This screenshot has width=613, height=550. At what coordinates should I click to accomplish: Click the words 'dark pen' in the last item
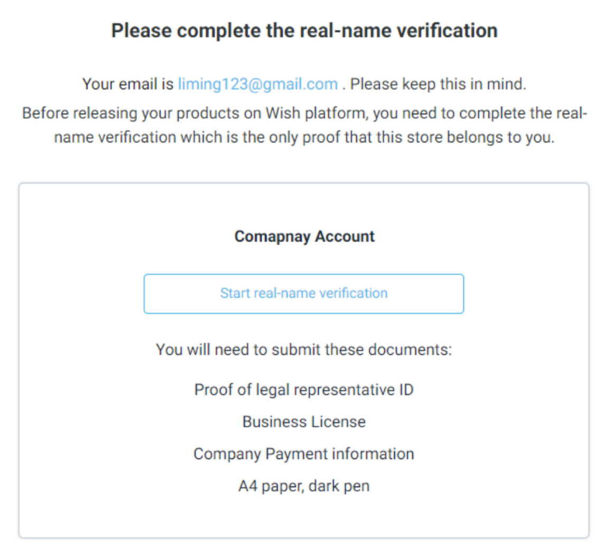tap(339, 486)
